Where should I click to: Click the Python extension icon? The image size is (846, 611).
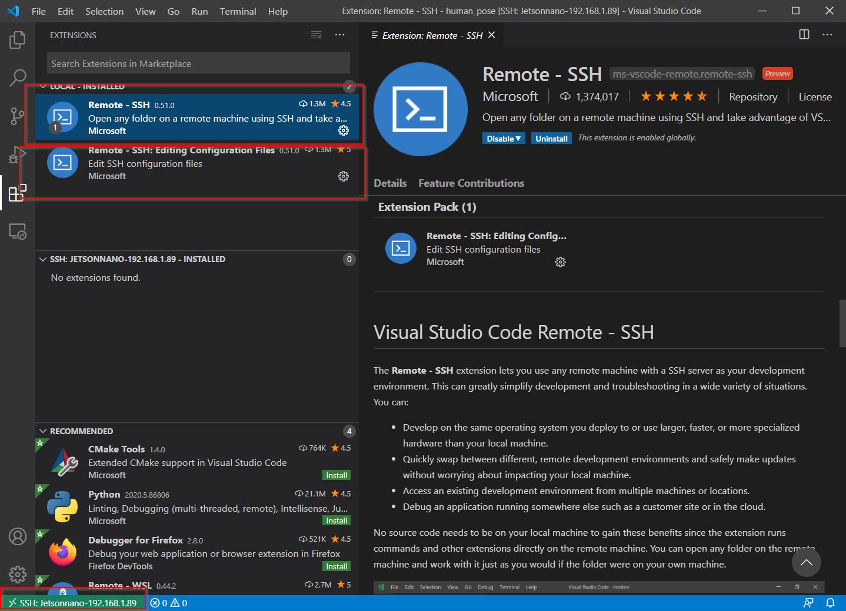tap(62, 506)
